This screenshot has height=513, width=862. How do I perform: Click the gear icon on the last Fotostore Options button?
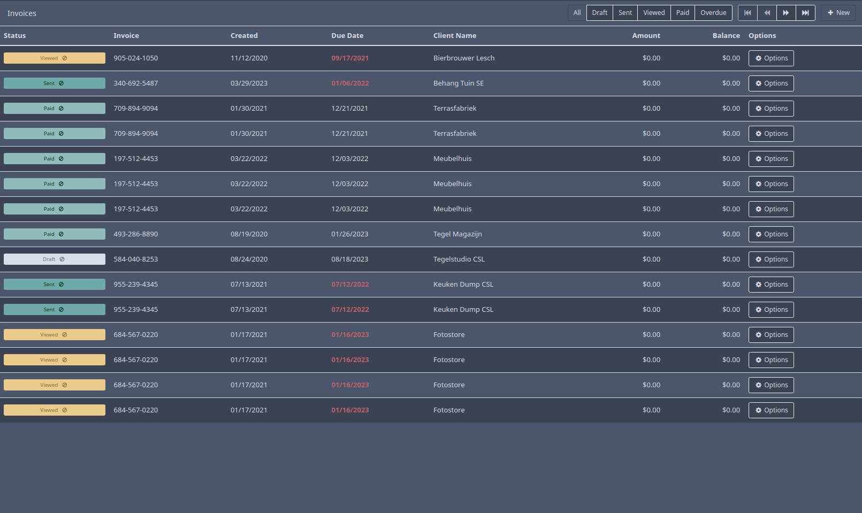click(x=758, y=410)
